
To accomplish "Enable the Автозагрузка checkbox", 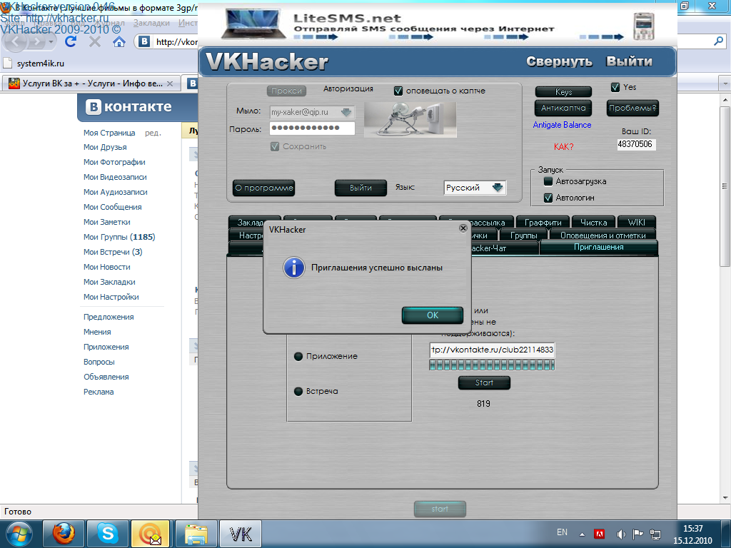I will click(548, 181).
